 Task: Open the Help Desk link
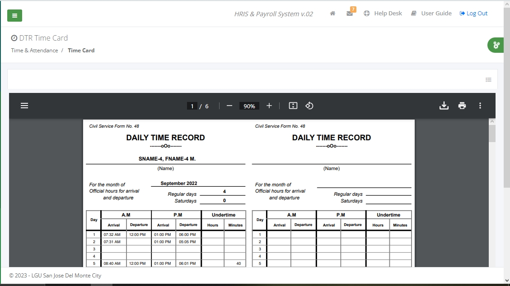pyautogui.click(x=383, y=14)
